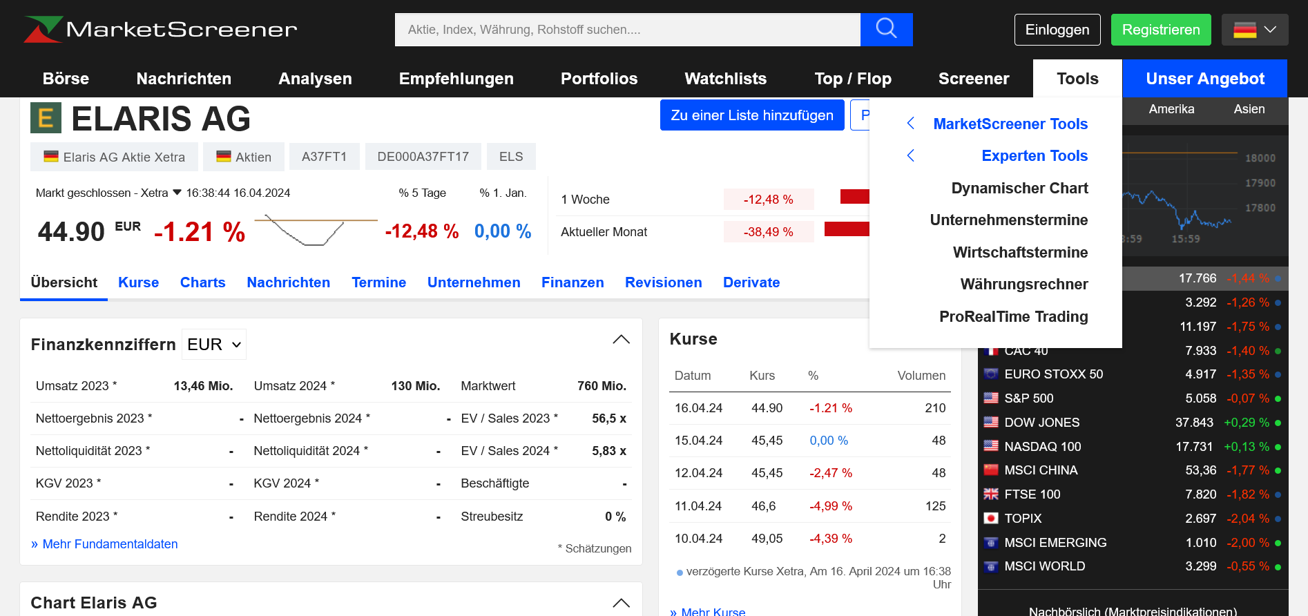Screen dimensions: 1308x616
Task: Click the MarketScreener logo
Action: pyautogui.click(x=160, y=29)
